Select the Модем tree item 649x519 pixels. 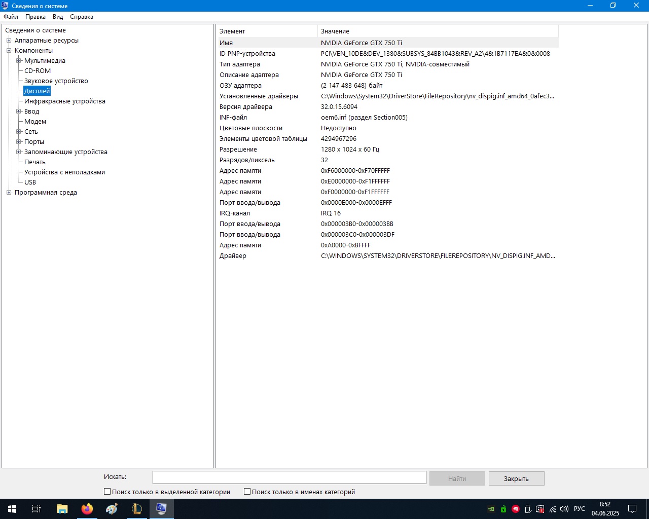click(35, 122)
